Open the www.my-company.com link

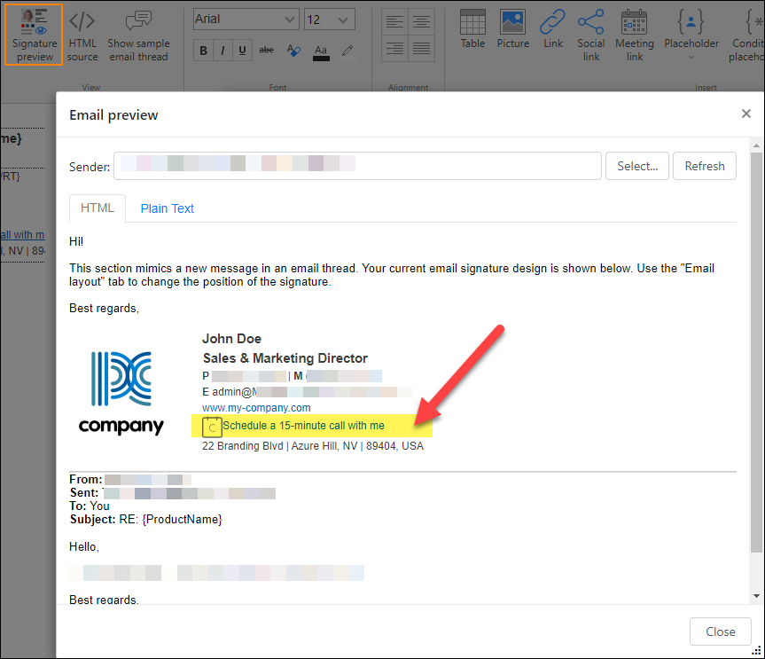click(x=256, y=407)
